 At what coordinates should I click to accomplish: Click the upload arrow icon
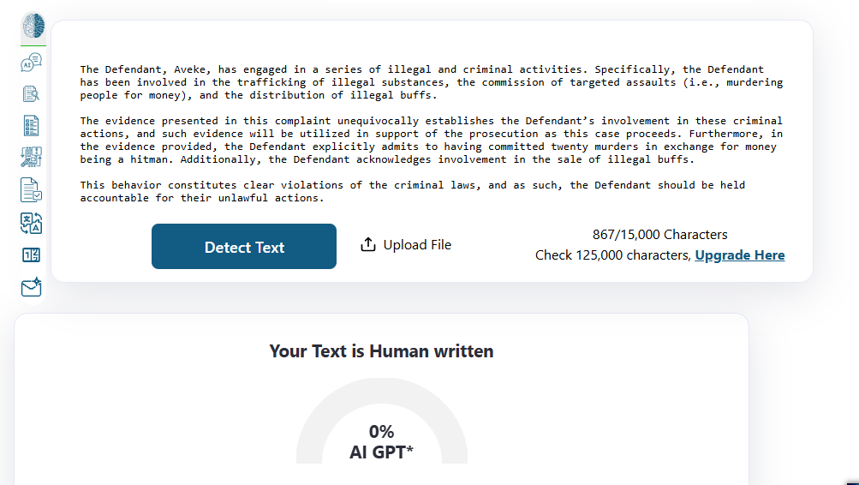pyautogui.click(x=368, y=244)
